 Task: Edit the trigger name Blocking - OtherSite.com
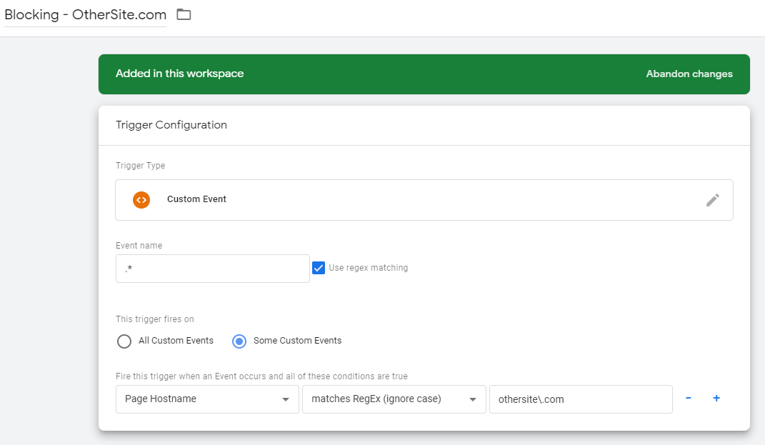pos(86,14)
